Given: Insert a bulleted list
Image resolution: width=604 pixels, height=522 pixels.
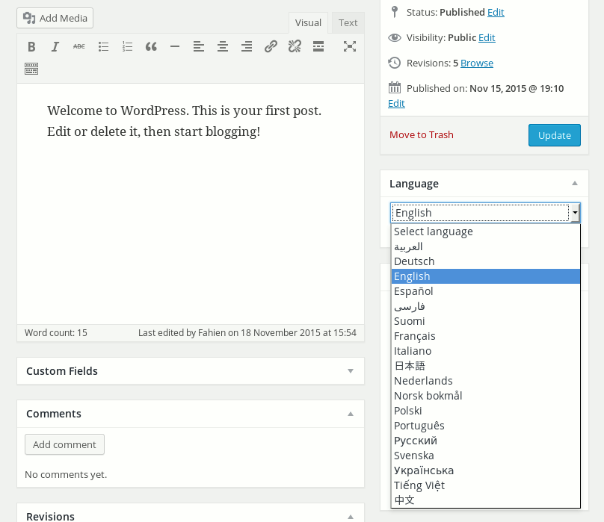Looking at the screenshot, I should pos(103,46).
